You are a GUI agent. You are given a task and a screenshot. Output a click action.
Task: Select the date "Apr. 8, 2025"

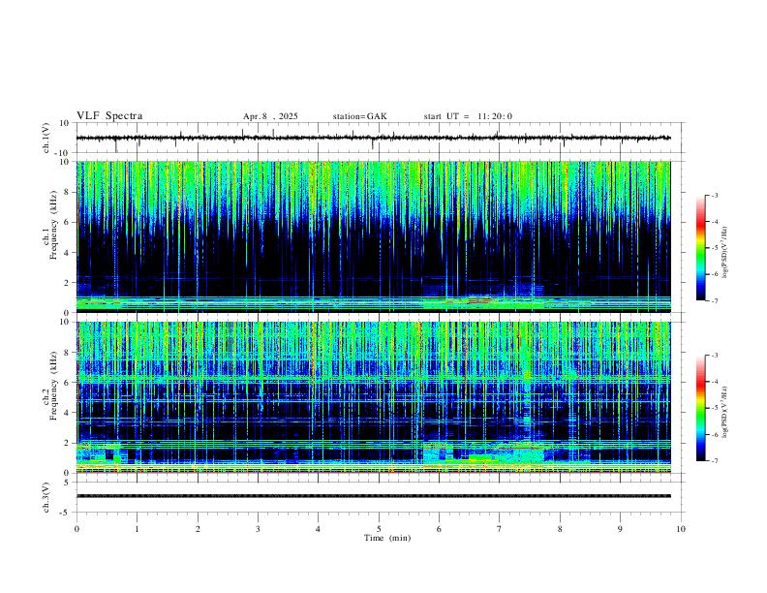[x=270, y=116]
